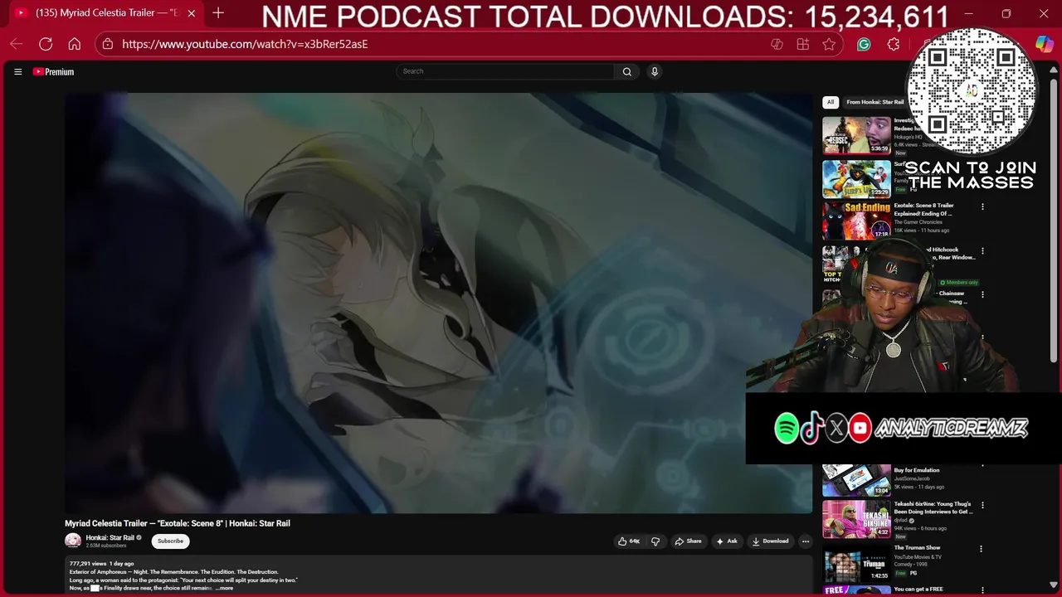The width and height of the screenshot is (1062, 597).
Task: Open options menu for Exotale Explained video
Action: point(982,206)
